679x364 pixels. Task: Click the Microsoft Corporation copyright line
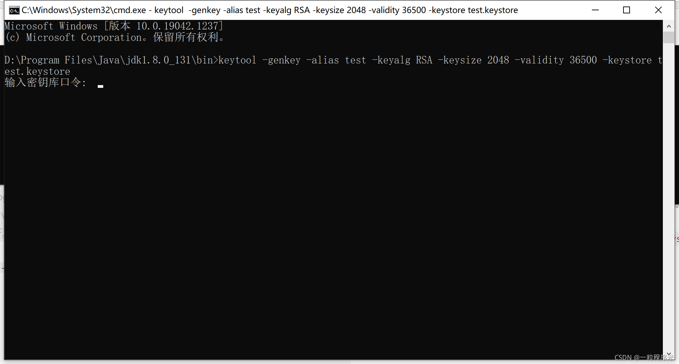click(x=115, y=37)
